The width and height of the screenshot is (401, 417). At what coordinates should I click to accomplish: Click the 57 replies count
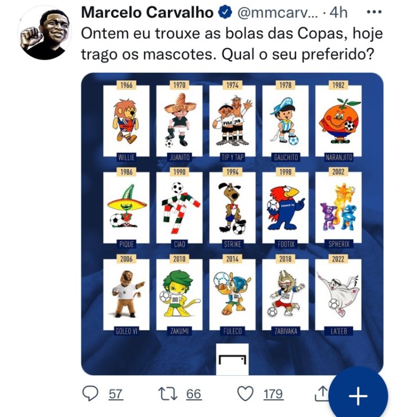[116, 394]
